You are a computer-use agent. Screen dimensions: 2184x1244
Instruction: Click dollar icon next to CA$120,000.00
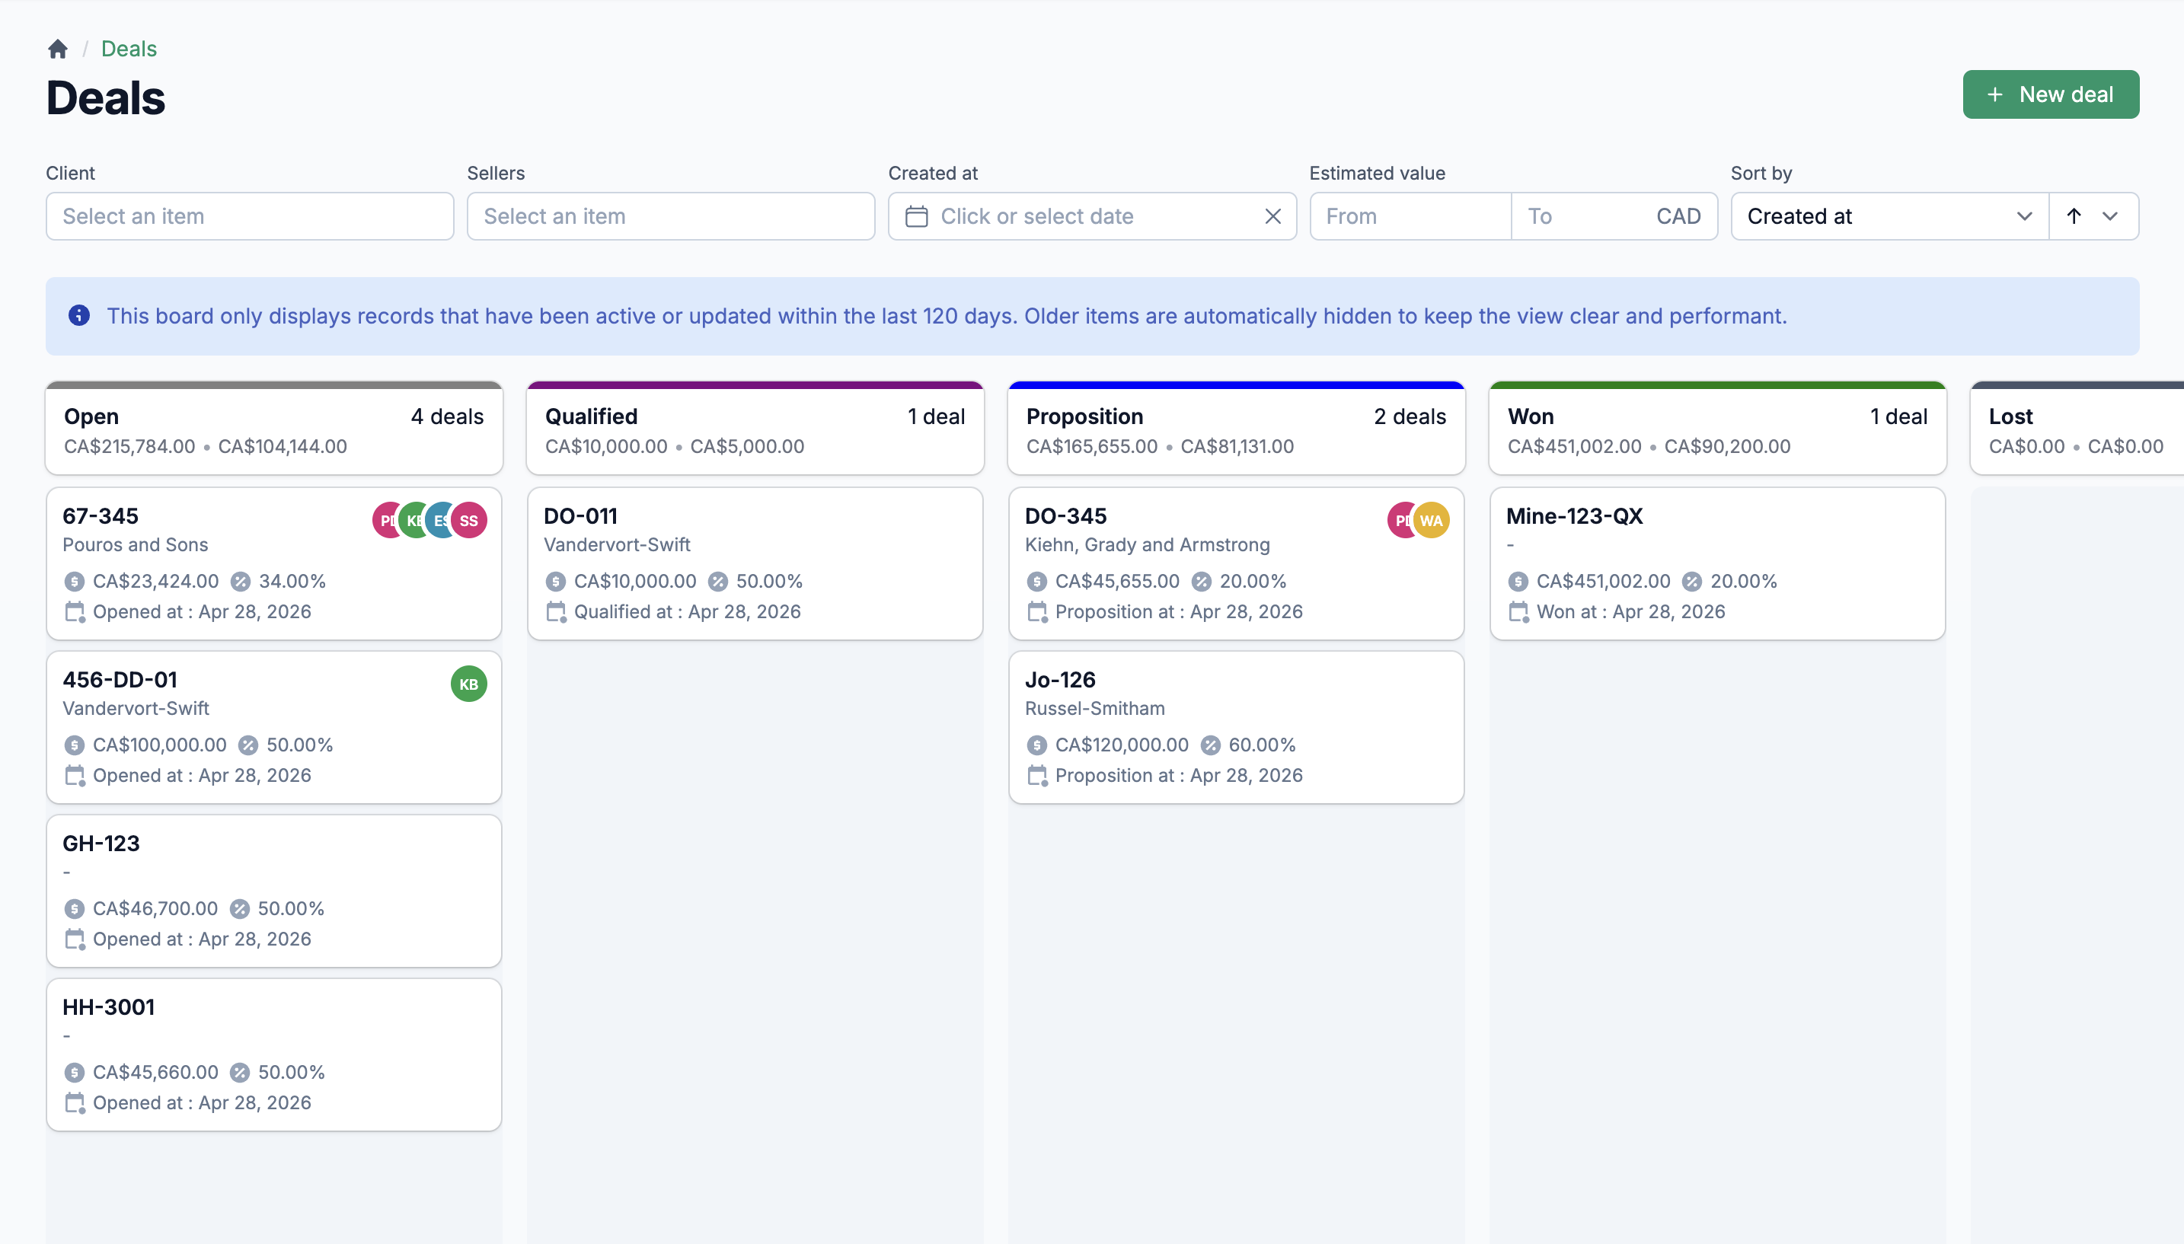pyautogui.click(x=1036, y=745)
